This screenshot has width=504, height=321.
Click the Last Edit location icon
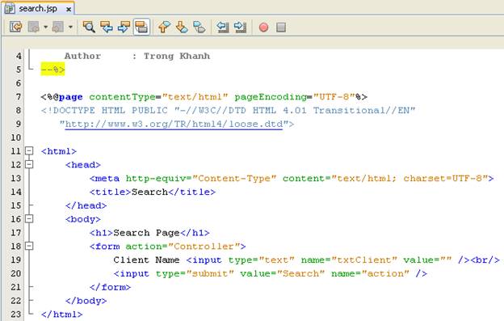coord(16,27)
